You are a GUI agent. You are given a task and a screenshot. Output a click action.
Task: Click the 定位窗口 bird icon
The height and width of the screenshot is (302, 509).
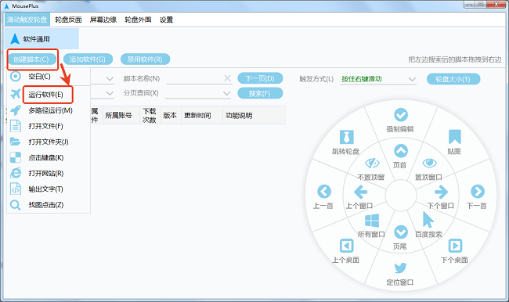click(401, 268)
